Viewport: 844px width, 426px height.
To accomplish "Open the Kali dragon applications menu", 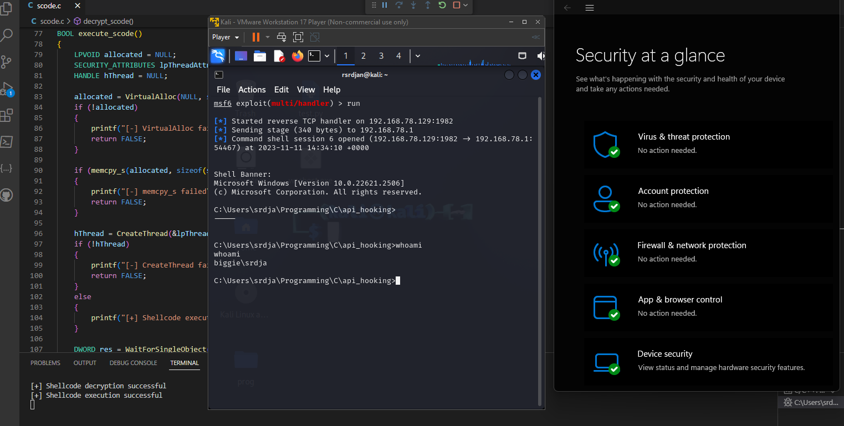I will coord(218,55).
